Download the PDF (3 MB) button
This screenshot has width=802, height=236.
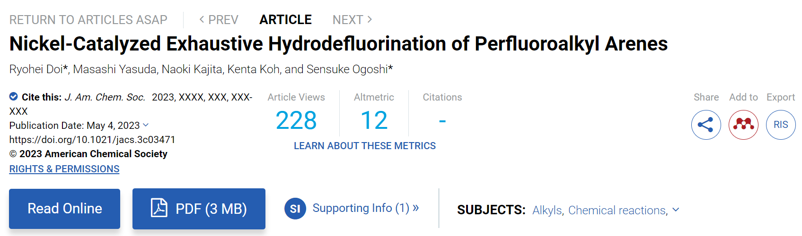(x=199, y=209)
